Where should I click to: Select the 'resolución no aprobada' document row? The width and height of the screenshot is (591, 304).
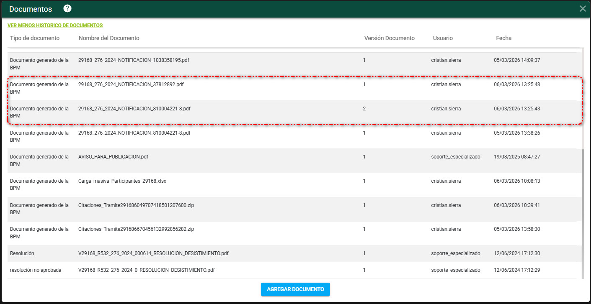point(36,270)
